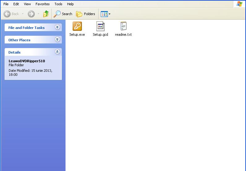Open the Back history dropdown arrow
Viewport: 246px width, 171px height.
(x=23, y=14)
